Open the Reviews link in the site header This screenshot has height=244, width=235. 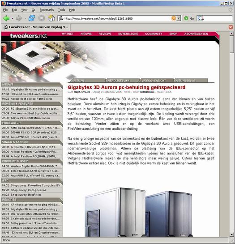[105, 34]
